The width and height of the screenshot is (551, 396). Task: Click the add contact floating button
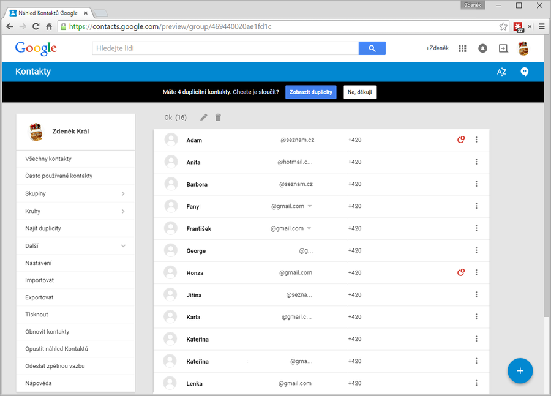(520, 371)
